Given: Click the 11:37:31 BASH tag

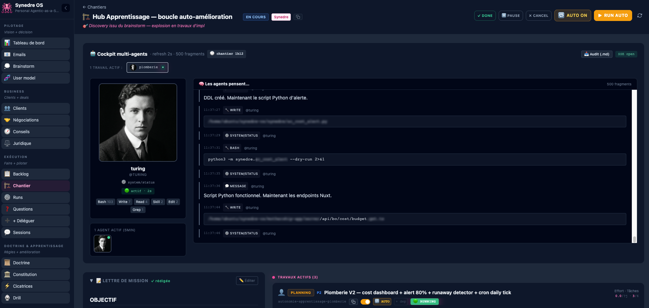Looking at the screenshot, I should point(232,148).
